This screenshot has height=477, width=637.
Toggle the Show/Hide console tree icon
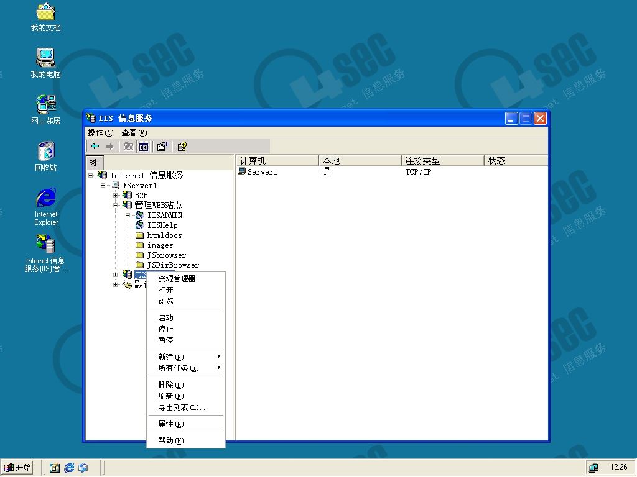[144, 147]
